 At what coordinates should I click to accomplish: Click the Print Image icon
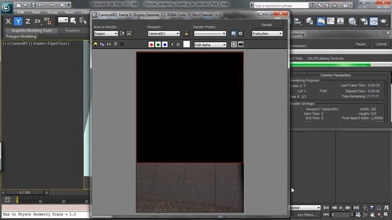click(116, 45)
